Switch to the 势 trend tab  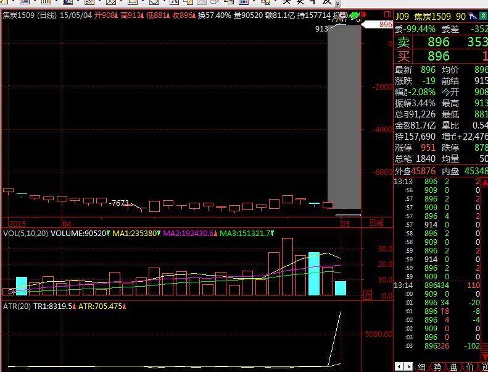437,366
